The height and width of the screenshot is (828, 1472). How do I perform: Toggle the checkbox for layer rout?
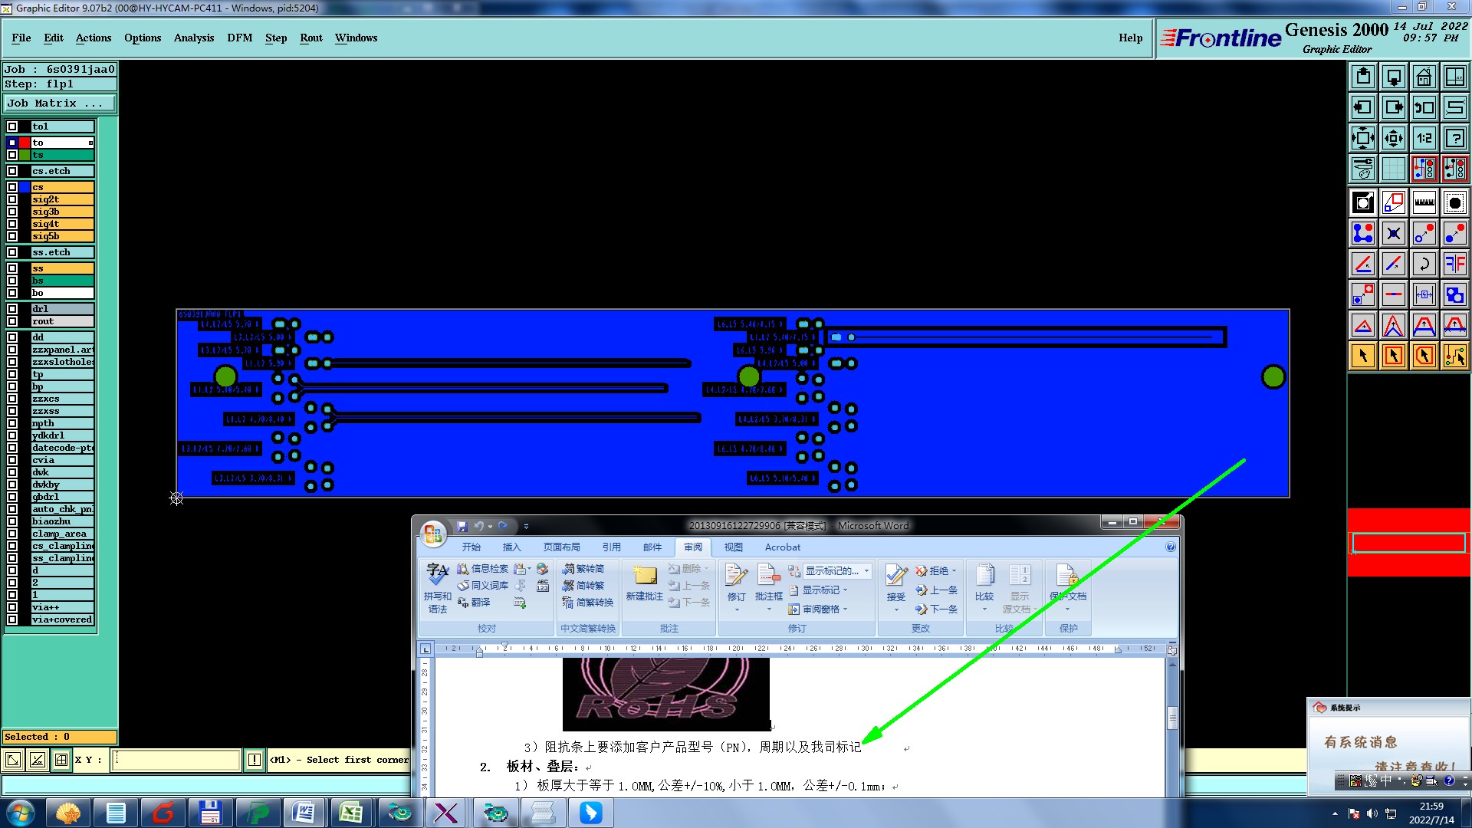12,321
